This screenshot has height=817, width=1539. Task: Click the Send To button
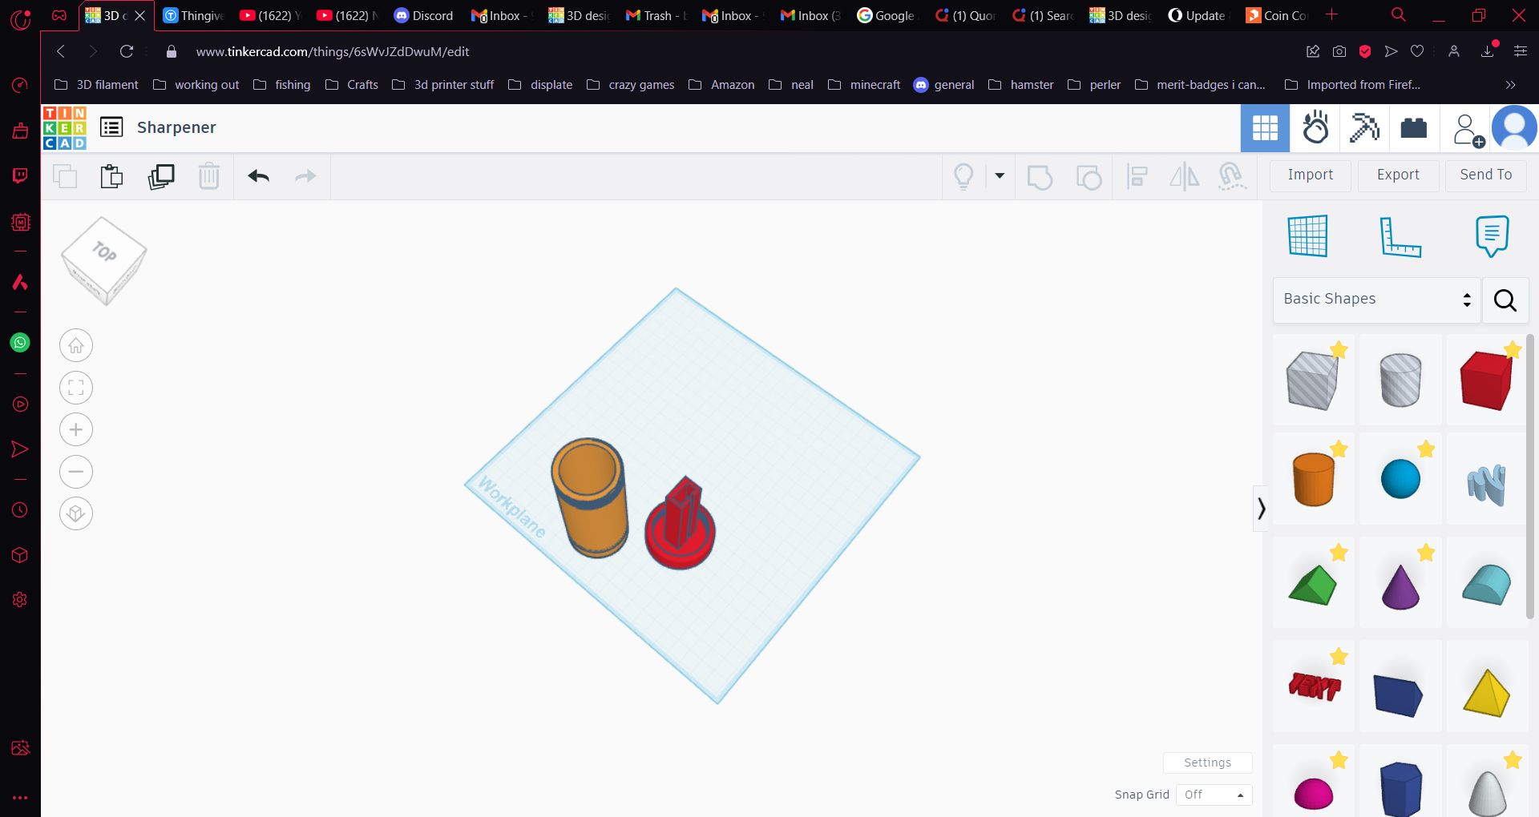tap(1486, 175)
